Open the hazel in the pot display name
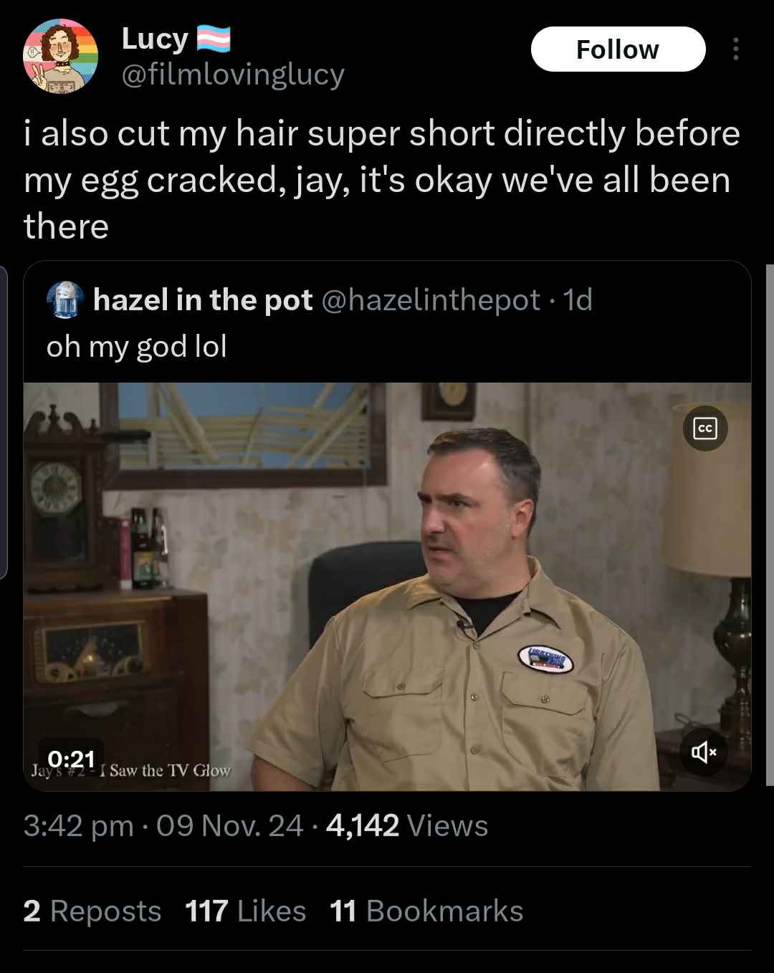The image size is (774, 973). click(203, 300)
